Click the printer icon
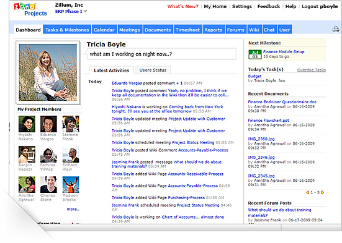The image size is (342, 243). click(x=336, y=29)
